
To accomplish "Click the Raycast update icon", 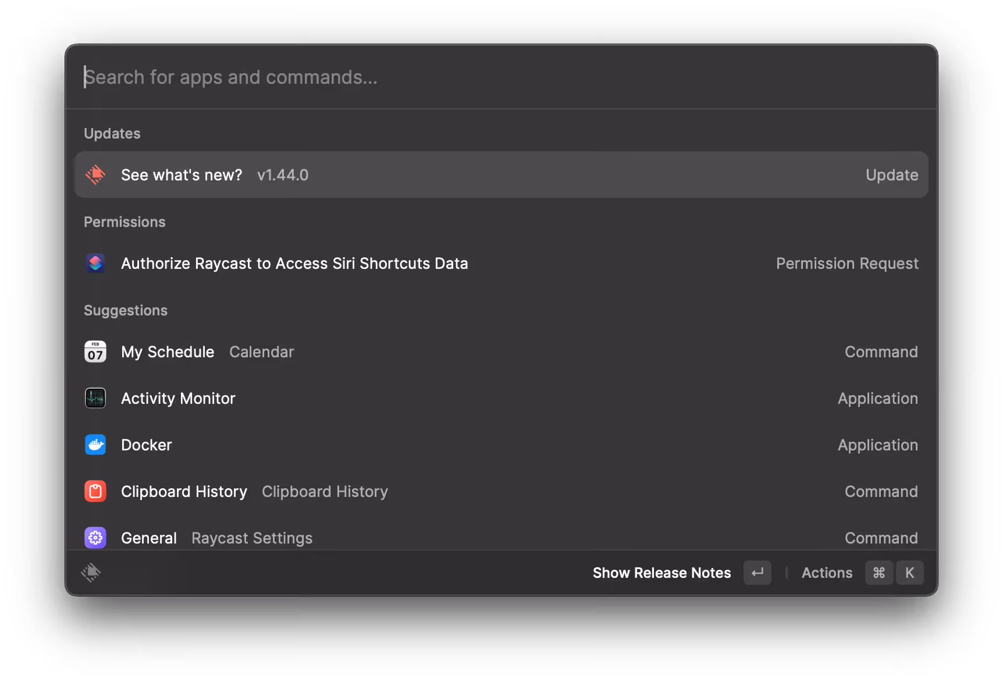I will 95,175.
